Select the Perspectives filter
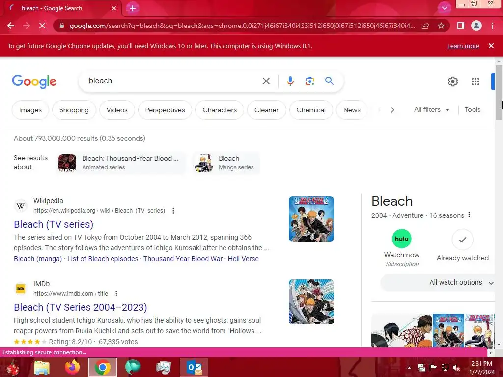The image size is (503, 377). pos(165,110)
